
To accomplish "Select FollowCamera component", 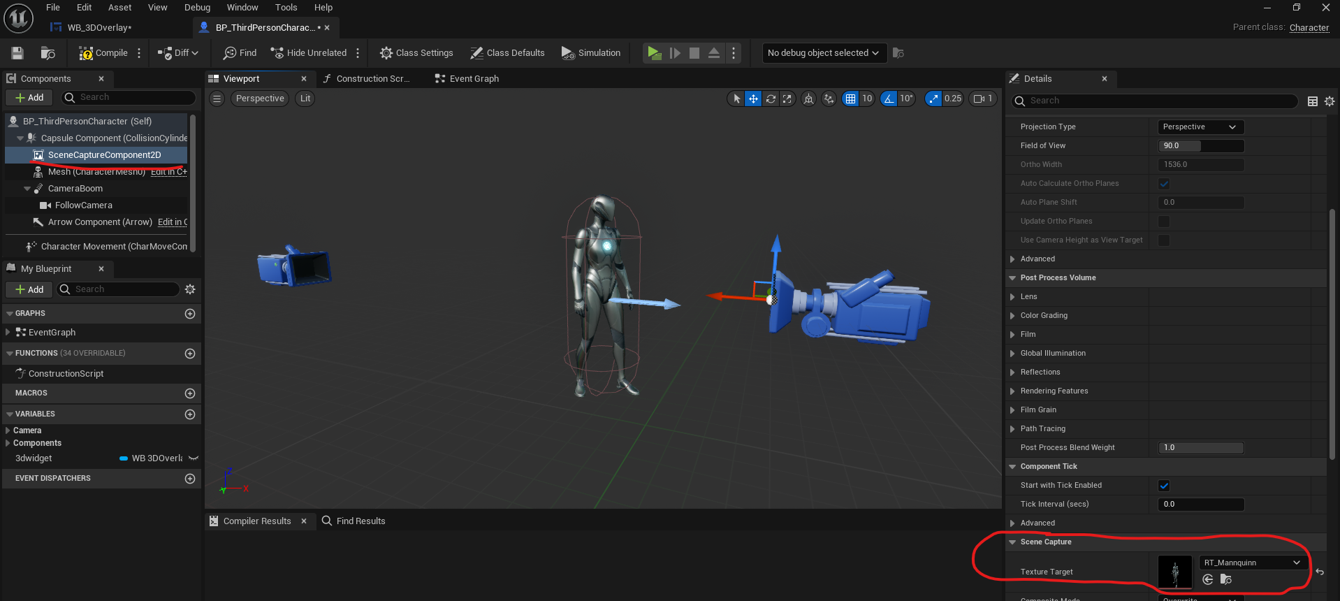I will (x=83, y=205).
